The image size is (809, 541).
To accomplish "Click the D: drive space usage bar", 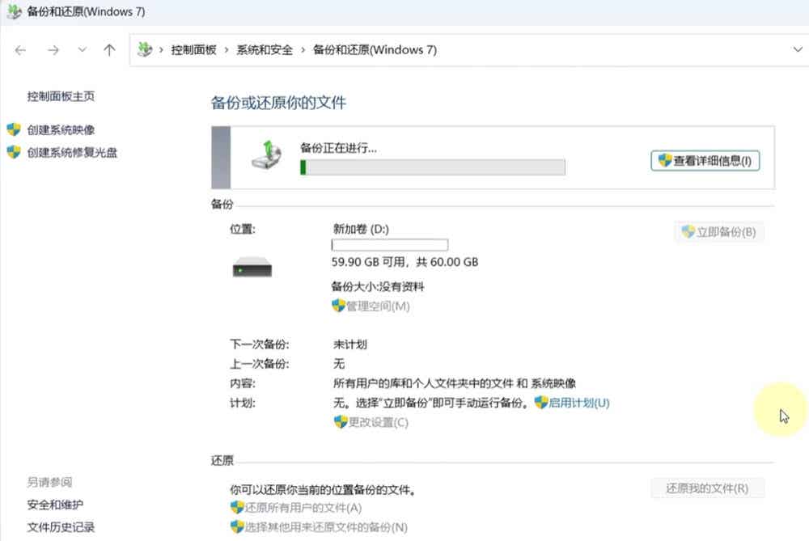I will [390, 244].
